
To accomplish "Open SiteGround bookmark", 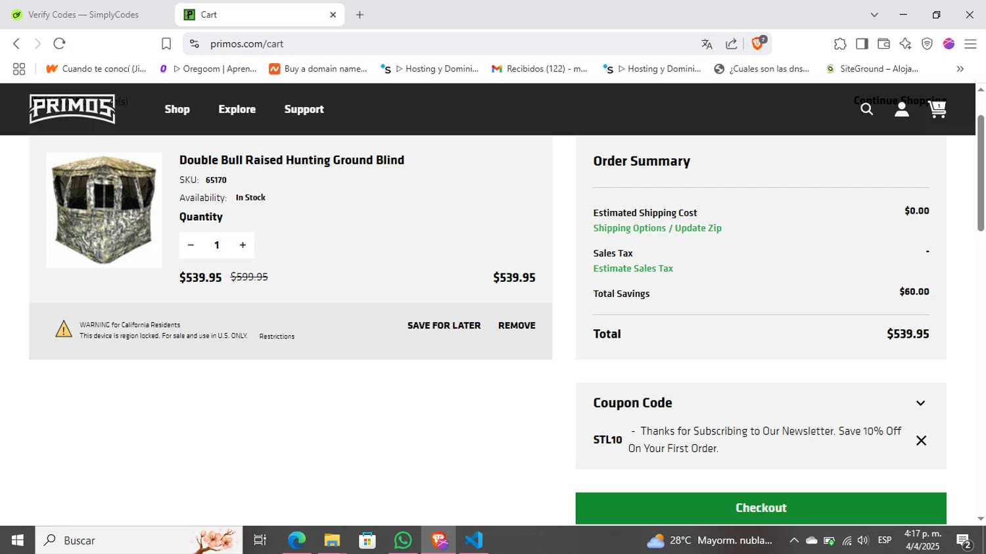I will [872, 69].
